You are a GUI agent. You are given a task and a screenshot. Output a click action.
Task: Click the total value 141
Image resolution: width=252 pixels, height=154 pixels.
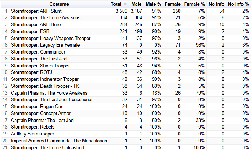point(123,38)
